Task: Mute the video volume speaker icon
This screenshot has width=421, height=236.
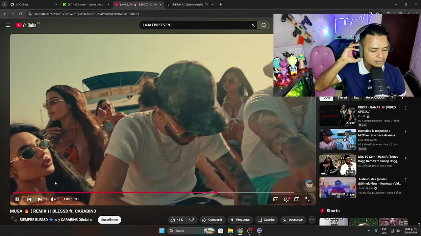Action: 53,199
